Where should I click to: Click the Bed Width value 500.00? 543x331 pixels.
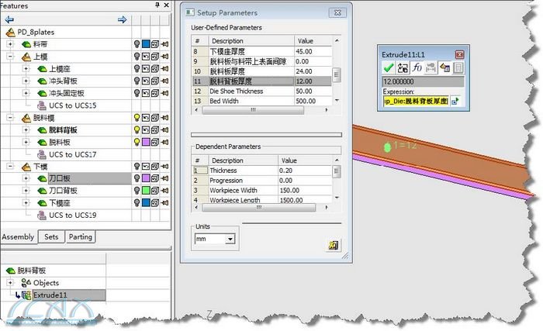click(x=306, y=101)
